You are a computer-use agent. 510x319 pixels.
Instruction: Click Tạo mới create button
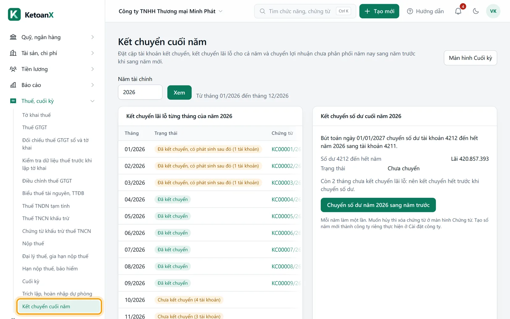pyautogui.click(x=379, y=11)
